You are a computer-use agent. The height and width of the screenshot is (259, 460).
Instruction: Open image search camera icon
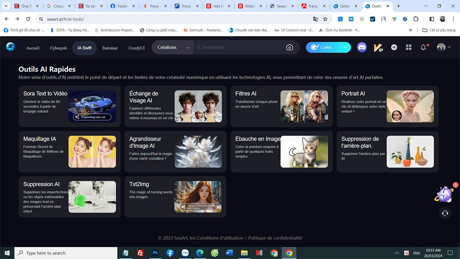[x=290, y=47]
